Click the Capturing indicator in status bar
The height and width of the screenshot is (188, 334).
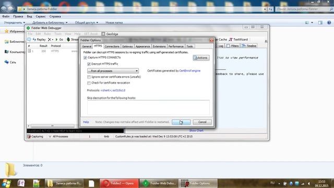click(35, 136)
